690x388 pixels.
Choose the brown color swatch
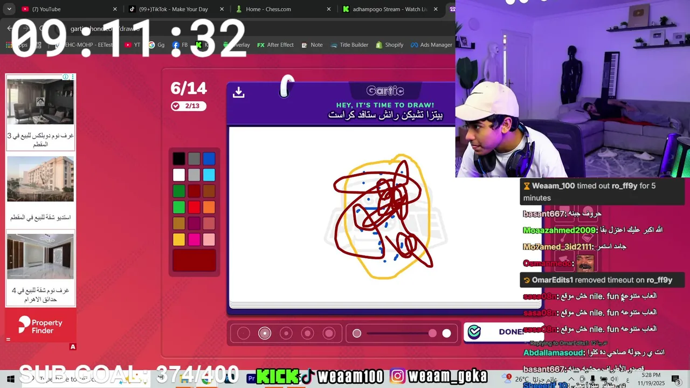coord(209,191)
